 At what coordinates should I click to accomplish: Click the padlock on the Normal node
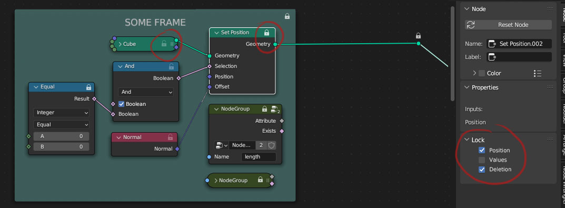click(x=171, y=137)
